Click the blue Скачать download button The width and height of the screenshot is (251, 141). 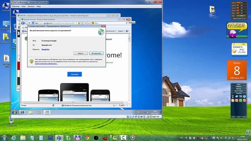(x=75, y=74)
